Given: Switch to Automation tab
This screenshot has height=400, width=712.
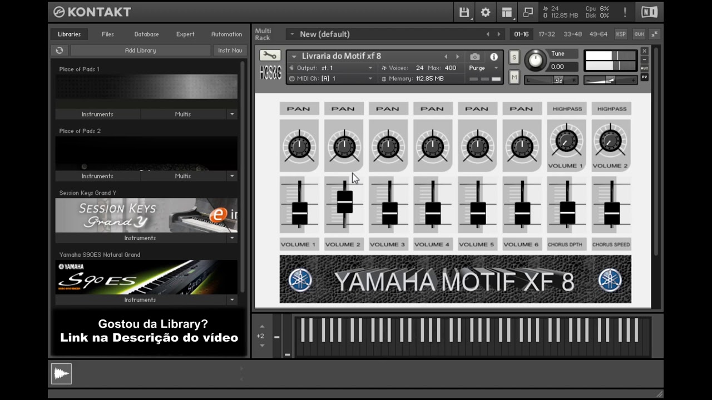Looking at the screenshot, I should (226, 34).
